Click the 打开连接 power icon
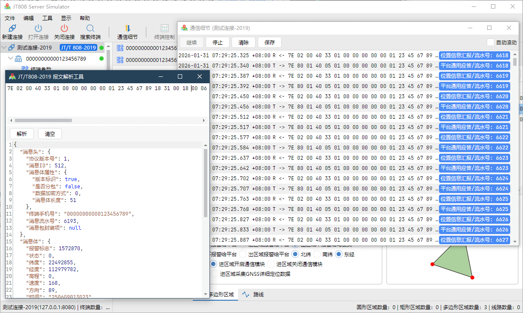The height and width of the screenshot is (313, 523). [38, 29]
